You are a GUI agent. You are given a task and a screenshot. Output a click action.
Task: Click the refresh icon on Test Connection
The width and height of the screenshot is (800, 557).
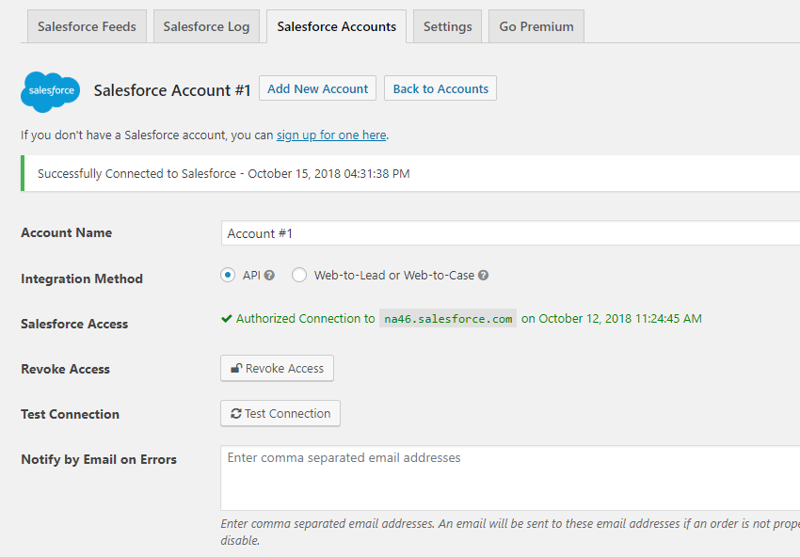point(236,414)
